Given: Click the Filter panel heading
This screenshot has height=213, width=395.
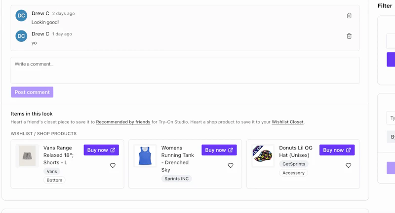Looking at the screenshot, I should [x=385, y=6].
